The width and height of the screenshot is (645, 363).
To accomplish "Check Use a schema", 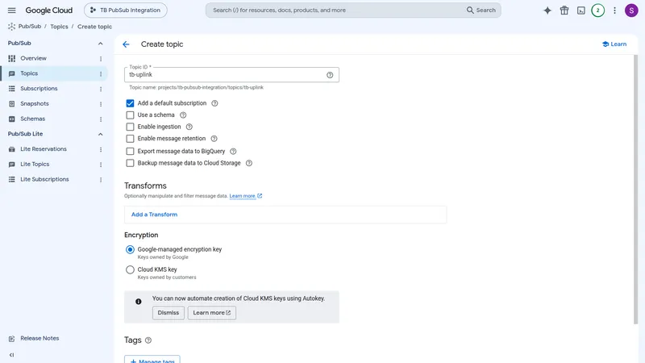I will [x=130, y=115].
